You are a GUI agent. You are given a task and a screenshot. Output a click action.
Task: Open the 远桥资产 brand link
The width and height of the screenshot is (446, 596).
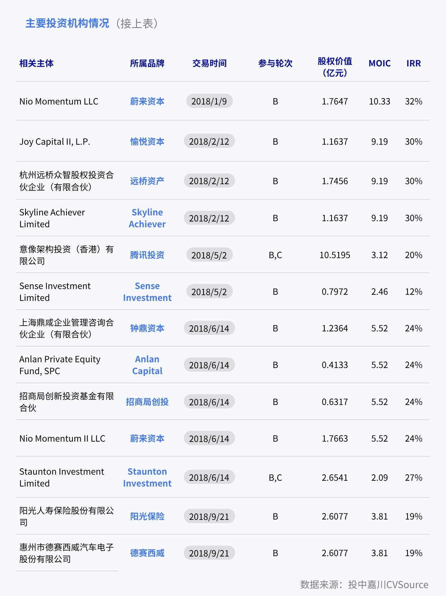click(x=147, y=181)
